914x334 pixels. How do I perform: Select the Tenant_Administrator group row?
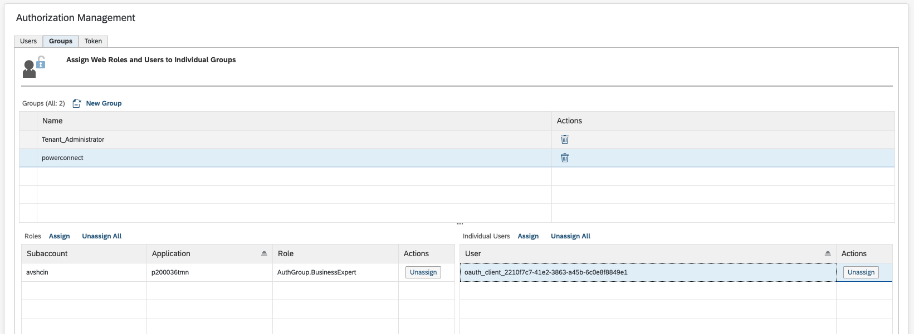pos(73,139)
